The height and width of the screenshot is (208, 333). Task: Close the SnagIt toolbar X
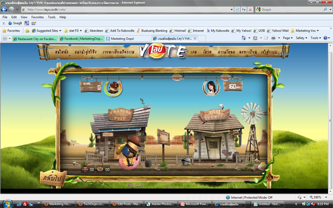coord(4,23)
